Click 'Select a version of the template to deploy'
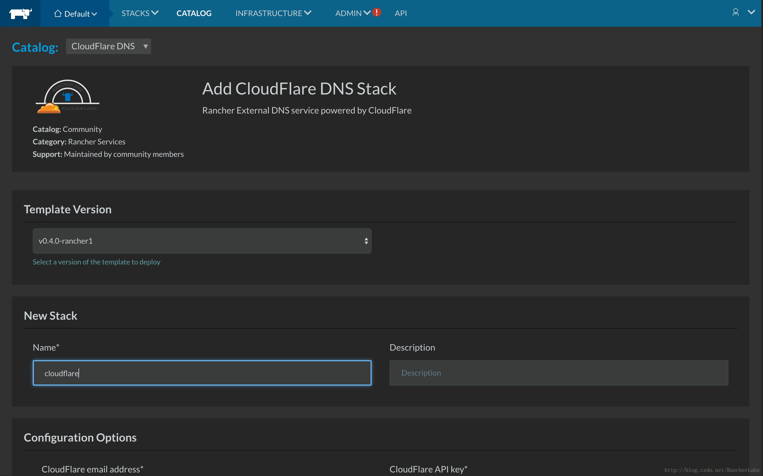Screen dimensions: 763x476 pos(96,262)
